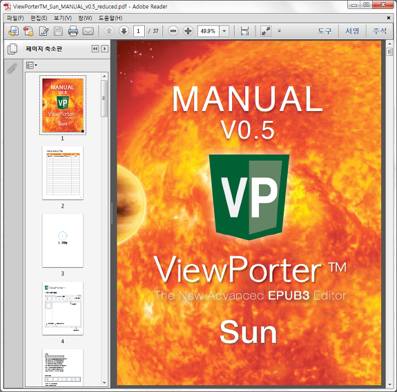Click the page number input field
The image size is (397, 392).
point(139,31)
